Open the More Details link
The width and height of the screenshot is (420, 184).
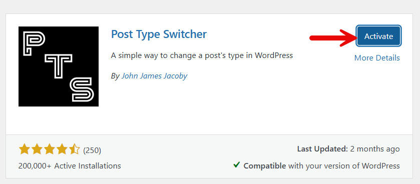377,58
